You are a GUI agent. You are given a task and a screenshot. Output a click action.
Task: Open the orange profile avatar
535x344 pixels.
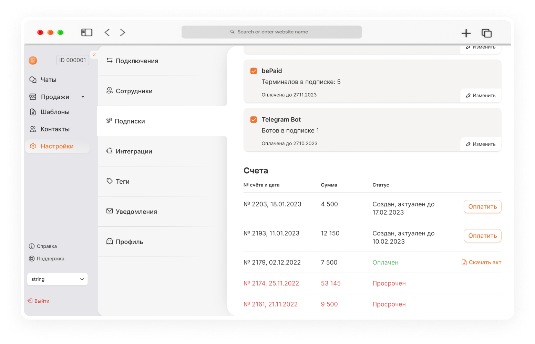pos(33,61)
